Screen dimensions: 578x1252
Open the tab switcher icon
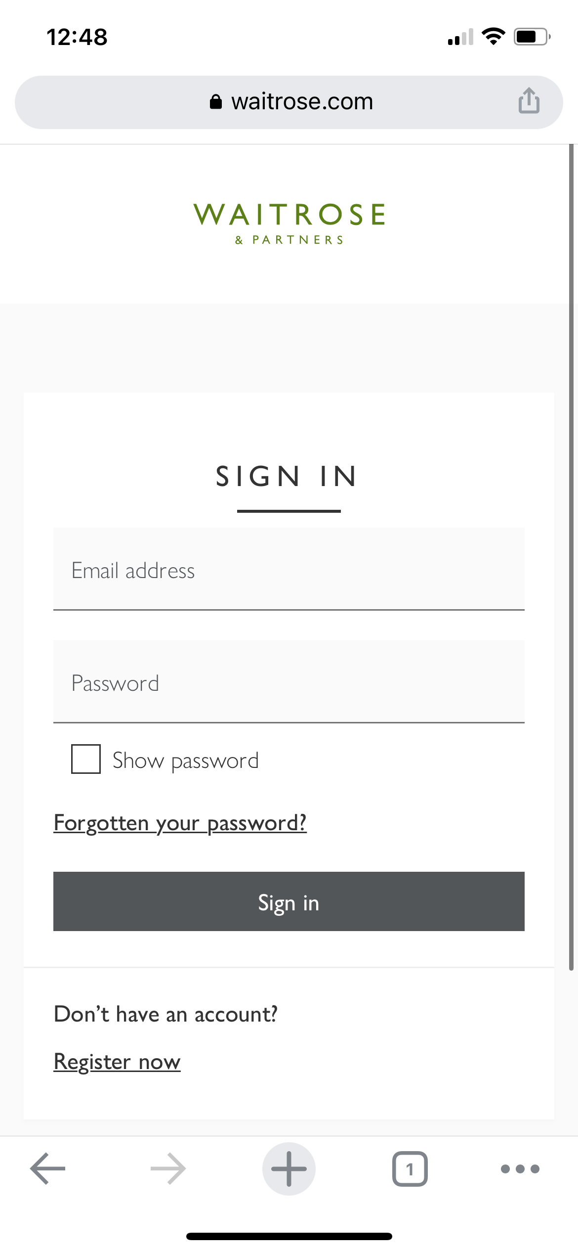point(410,1169)
